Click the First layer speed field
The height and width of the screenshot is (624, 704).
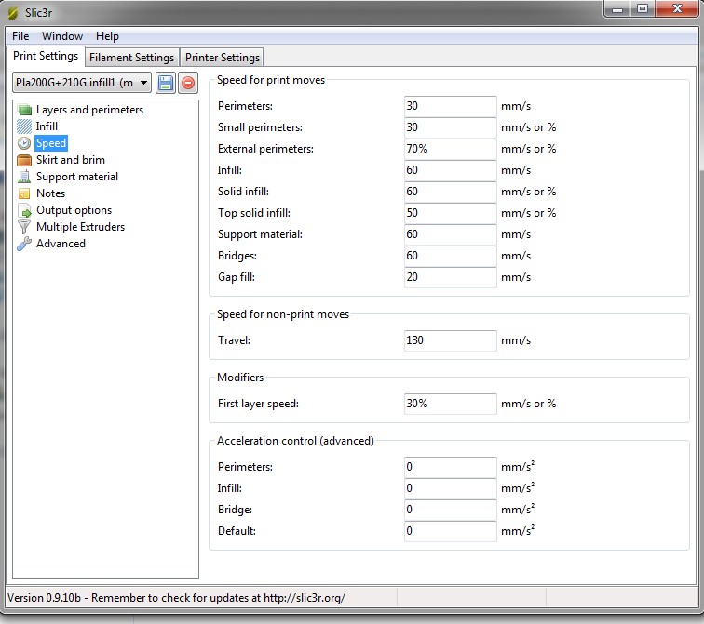click(451, 404)
